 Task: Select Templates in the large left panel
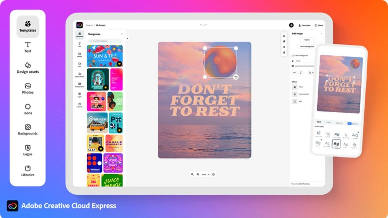pyautogui.click(x=28, y=27)
